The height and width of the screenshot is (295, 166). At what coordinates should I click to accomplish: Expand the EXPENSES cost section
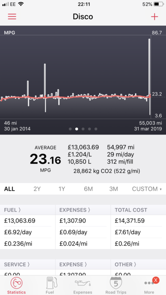click(x=75, y=210)
